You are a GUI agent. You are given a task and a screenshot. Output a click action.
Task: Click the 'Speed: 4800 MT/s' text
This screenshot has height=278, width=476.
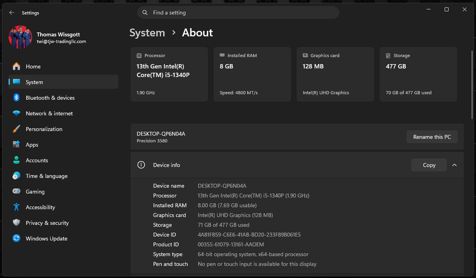click(x=239, y=93)
